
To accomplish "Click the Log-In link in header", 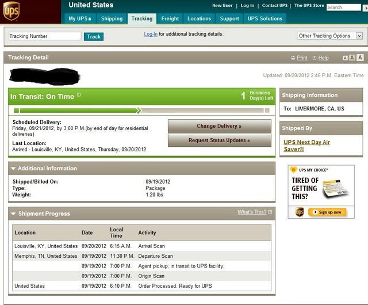I will (x=247, y=5).
